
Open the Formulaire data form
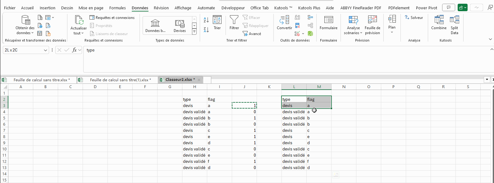tap(328, 23)
